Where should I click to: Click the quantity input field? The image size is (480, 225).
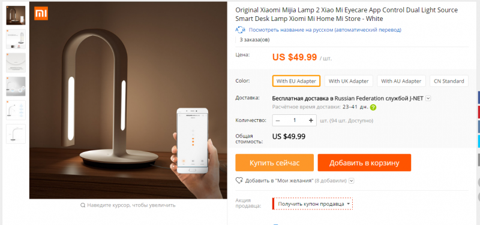click(x=295, y=120)
